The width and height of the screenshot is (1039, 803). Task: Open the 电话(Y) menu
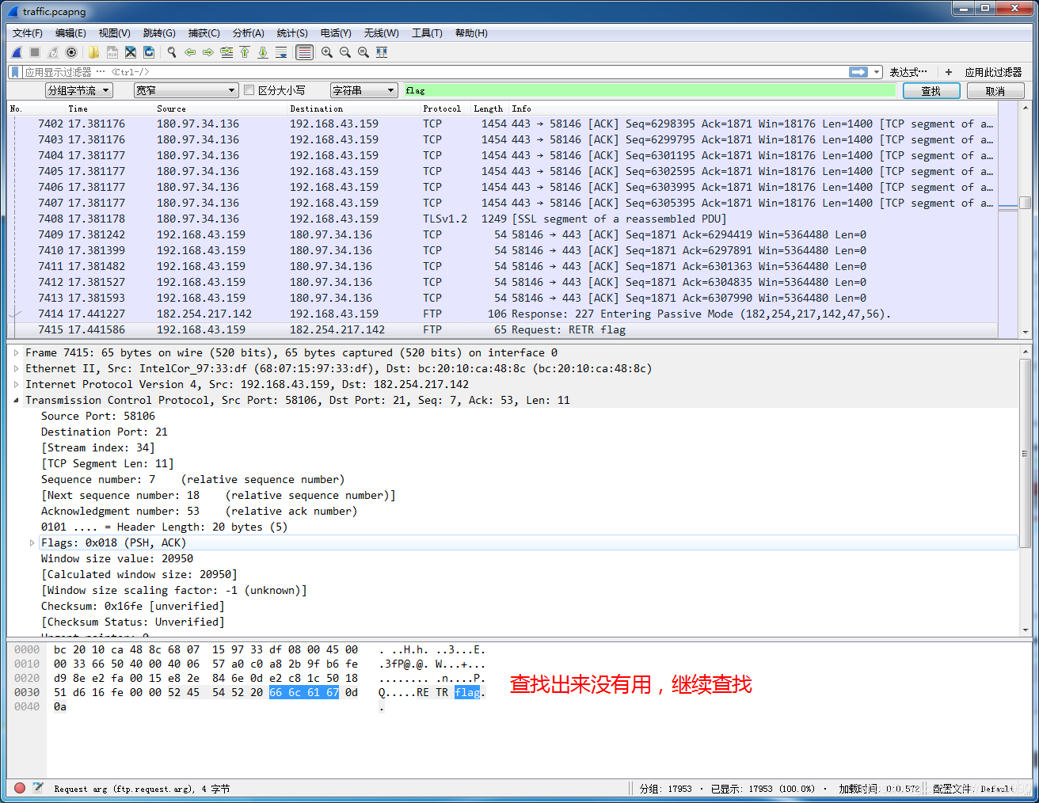click(x=336, y=33)
